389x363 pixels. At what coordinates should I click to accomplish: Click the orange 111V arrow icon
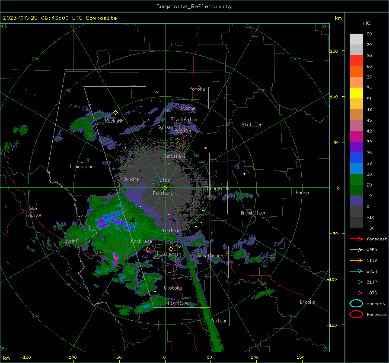point(356,260)
